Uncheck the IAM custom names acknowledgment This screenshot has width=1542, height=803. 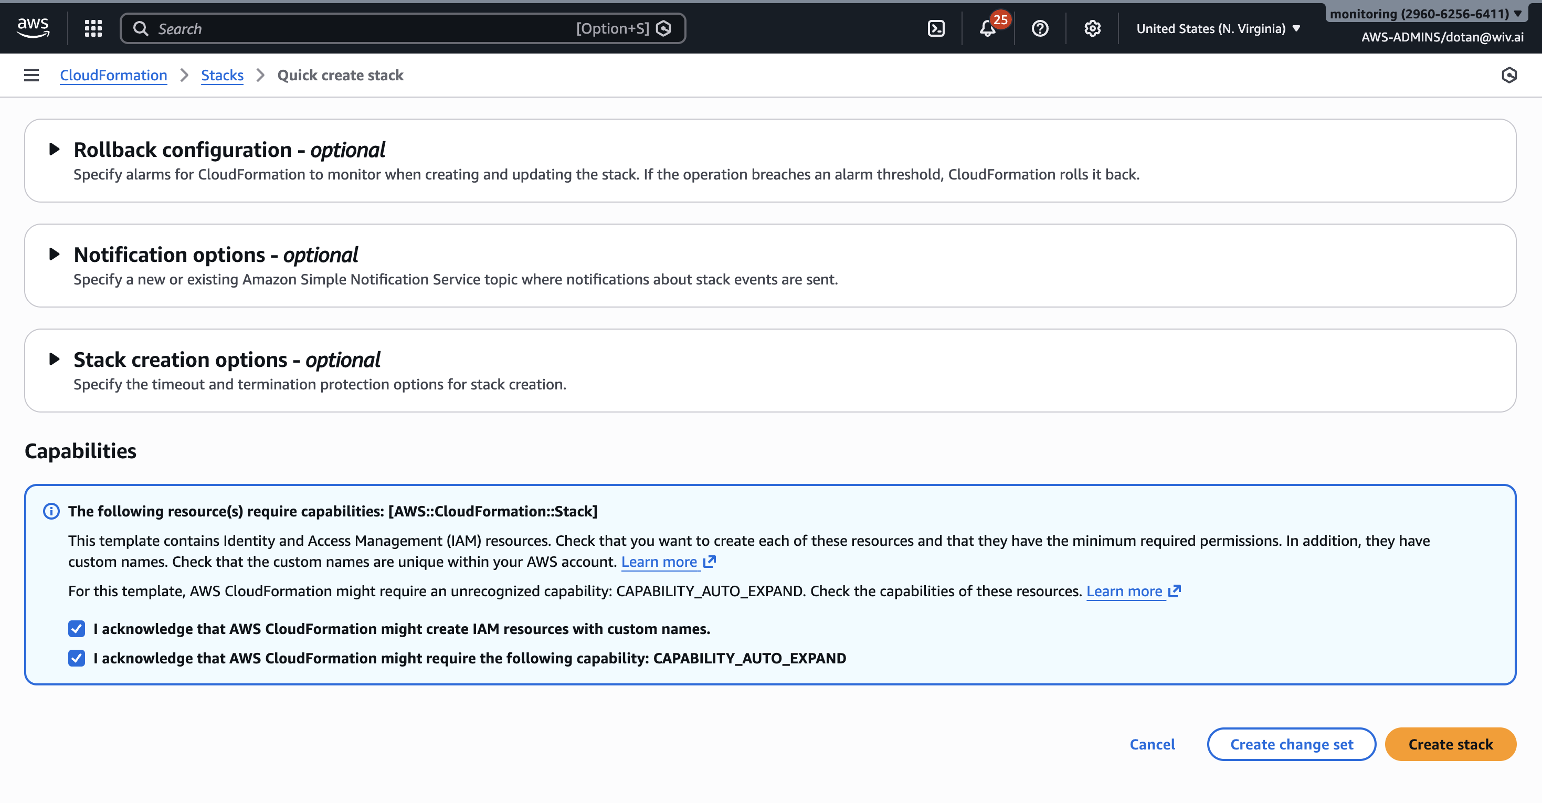76,628
